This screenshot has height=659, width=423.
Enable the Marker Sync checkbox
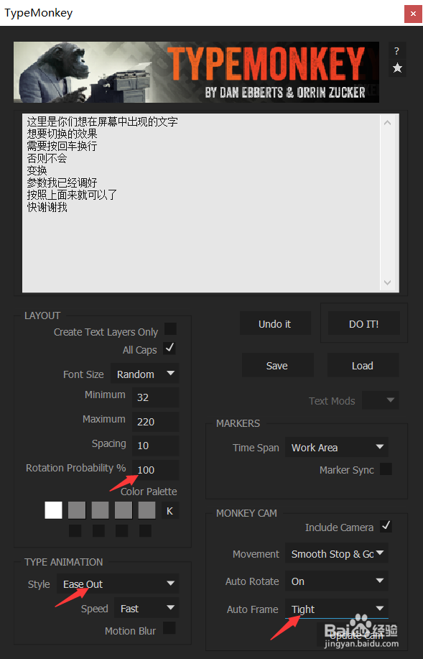[x=386, y=469]
